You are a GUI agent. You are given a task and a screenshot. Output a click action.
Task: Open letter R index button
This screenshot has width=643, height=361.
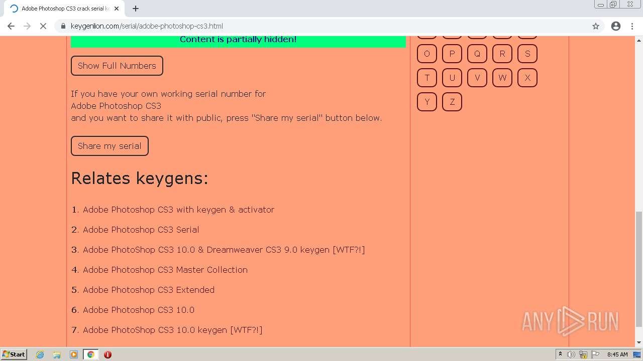point(502,54)
